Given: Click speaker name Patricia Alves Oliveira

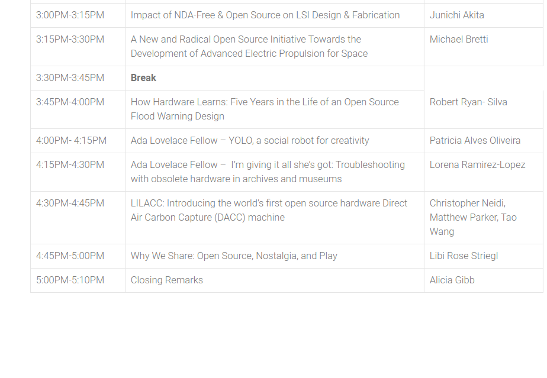Looking at the screenshot, I should pos(475,141).
